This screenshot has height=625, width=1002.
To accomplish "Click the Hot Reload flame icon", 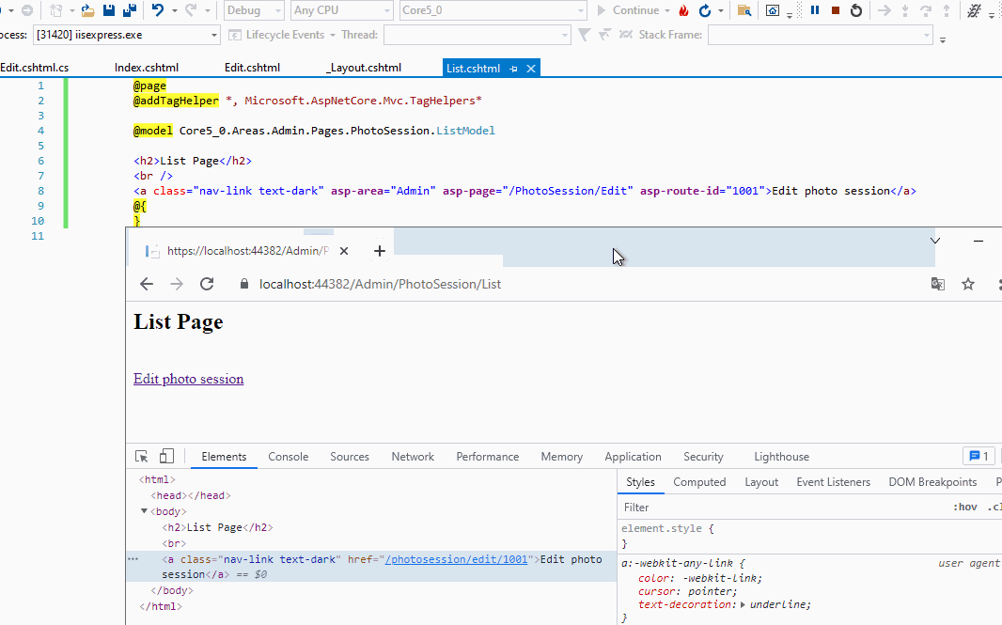I will tap(683, 10).
